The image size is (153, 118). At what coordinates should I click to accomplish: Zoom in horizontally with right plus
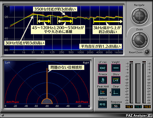(x=146, y=40)
